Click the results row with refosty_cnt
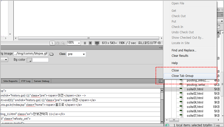 point(80,119)
